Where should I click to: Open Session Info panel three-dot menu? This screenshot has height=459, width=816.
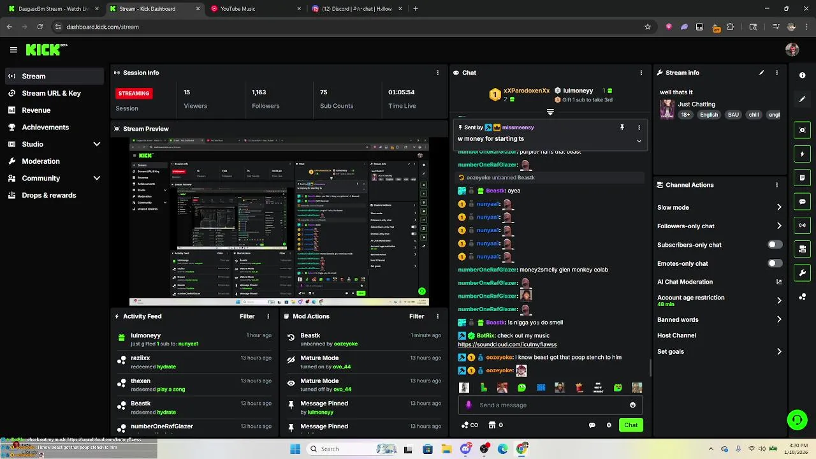pos(437,73)
